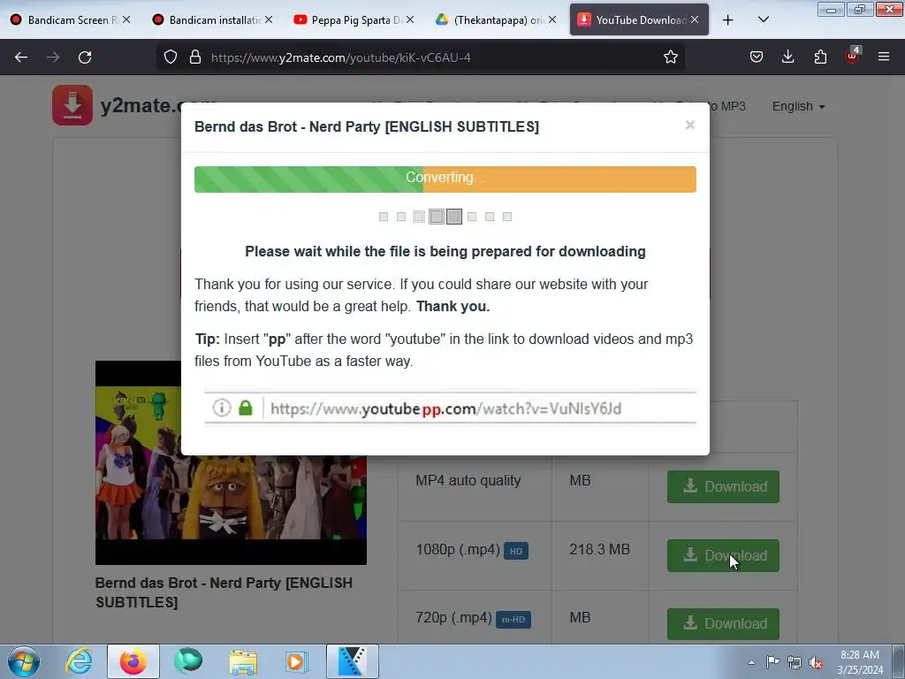
Task: Close the Peppa Pig Sparta tab
Action: (410, 20)
